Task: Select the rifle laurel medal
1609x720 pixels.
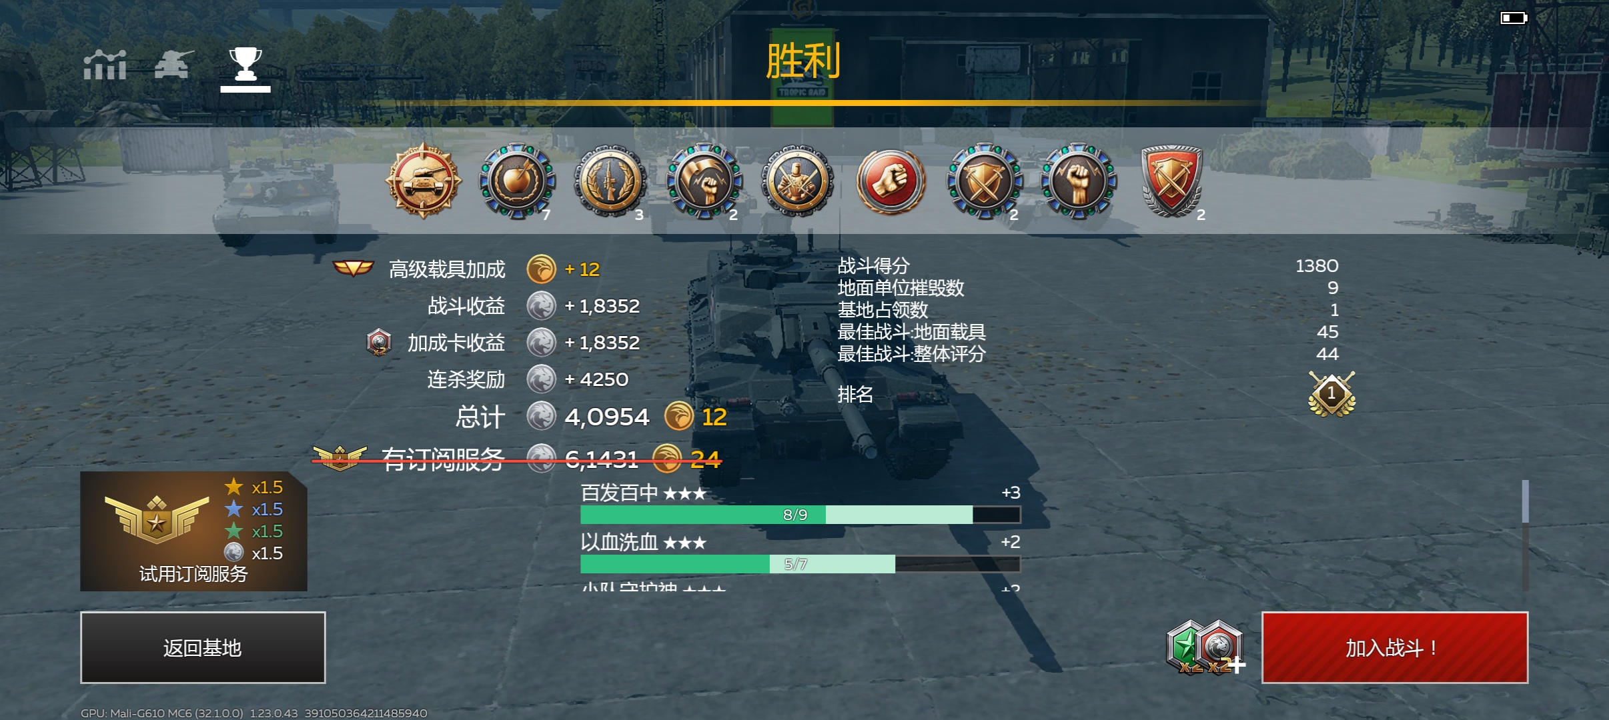Action: coord(610,181)
